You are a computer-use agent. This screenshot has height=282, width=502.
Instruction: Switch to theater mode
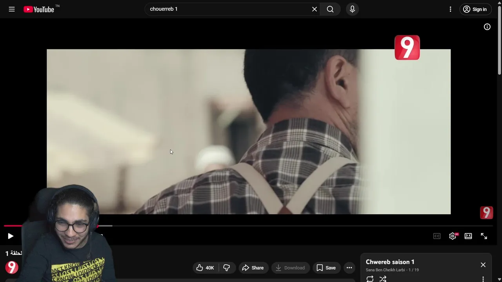pos(468,236)
